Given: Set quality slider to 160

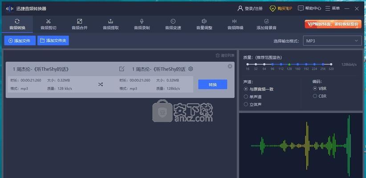Looking at the screenshot, I should click(x=298, y=64).
